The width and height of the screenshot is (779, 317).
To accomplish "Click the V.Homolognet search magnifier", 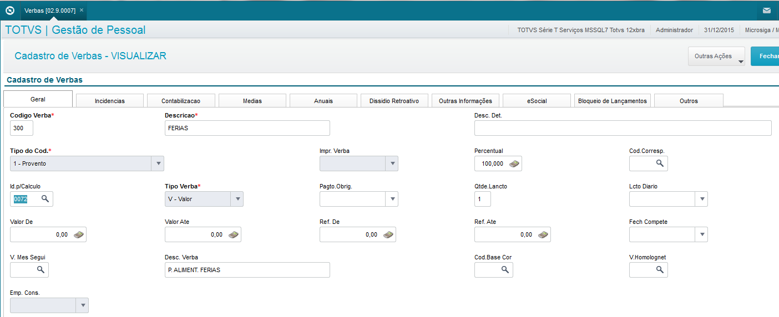I will click(660, 270).
